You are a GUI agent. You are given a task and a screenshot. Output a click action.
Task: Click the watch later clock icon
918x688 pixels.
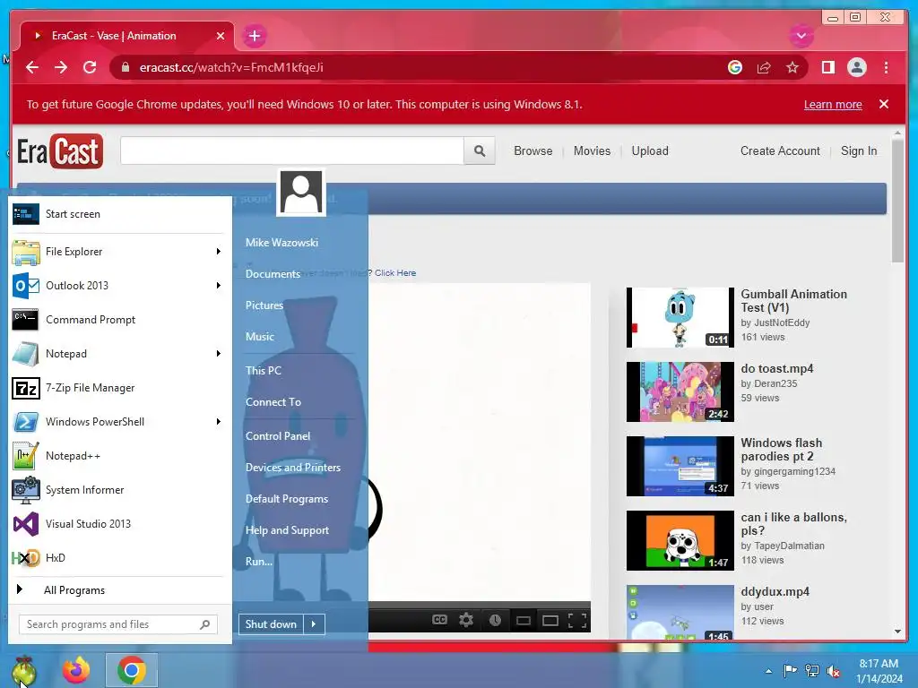pos(495,620)
